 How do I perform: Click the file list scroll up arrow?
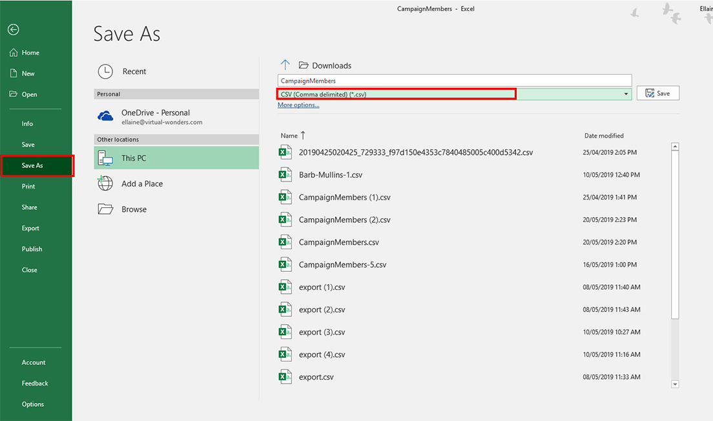point(675,147)
